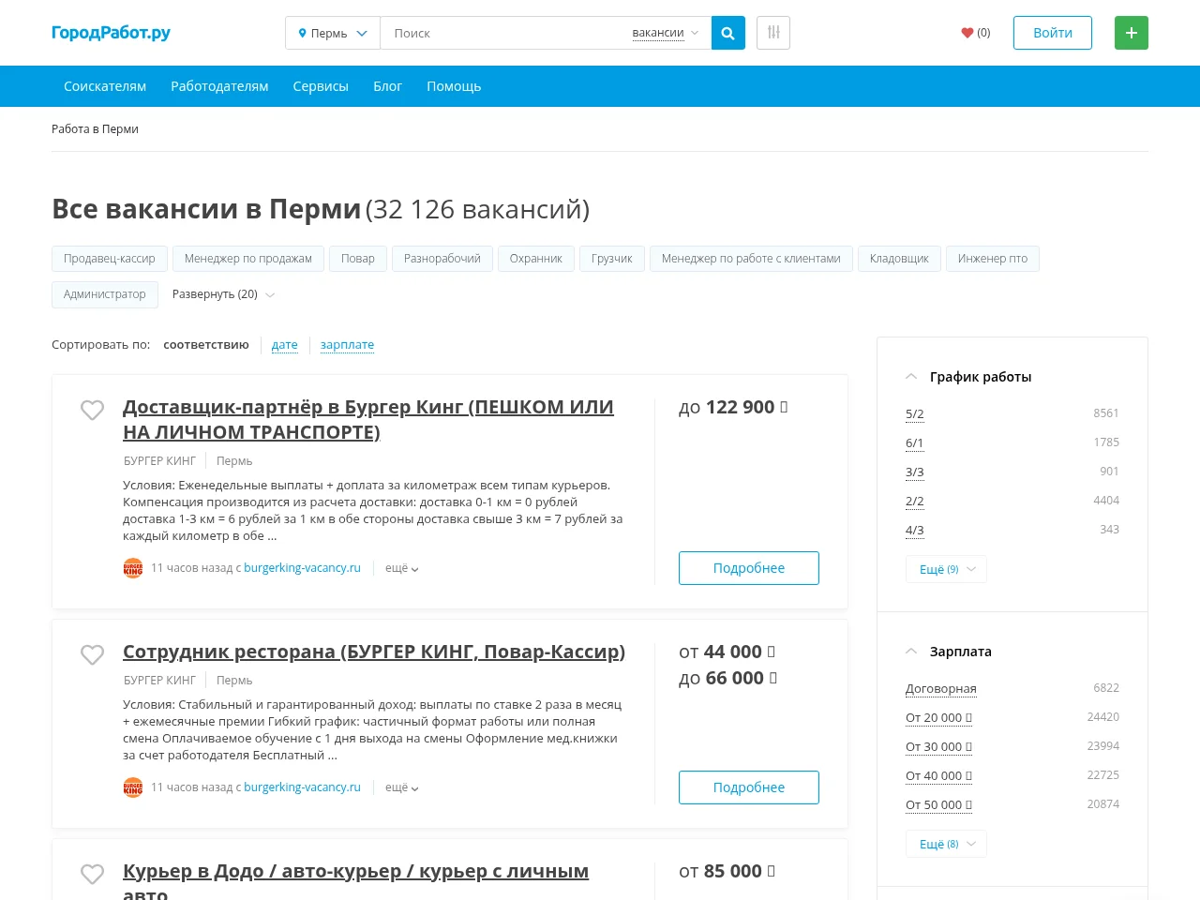Click Burger King logo in Доставщик-партнёр card
This screenshot has width=1200, height=900.
[133, 568]
